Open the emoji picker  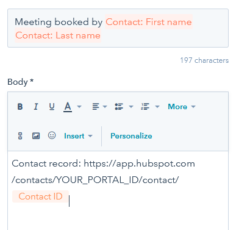(x=52, y=135)
